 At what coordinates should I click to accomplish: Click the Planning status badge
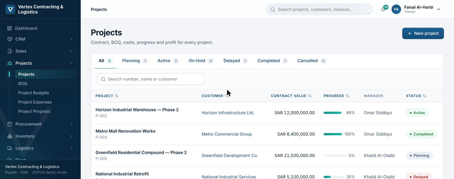[419, 155]
